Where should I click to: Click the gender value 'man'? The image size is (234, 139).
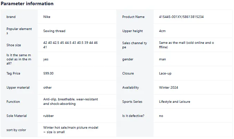pyautogui.click(x=162, y=59)
